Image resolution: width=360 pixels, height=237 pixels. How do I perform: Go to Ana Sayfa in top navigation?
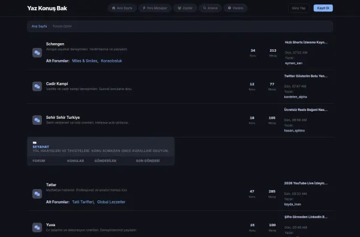point(122,8)
